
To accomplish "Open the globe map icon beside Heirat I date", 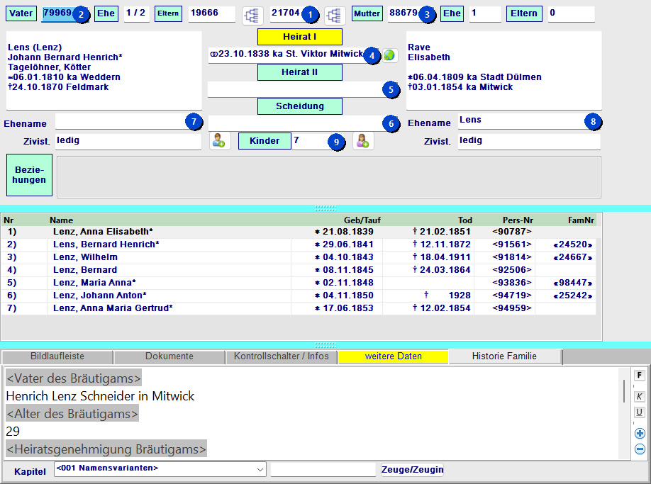I will tap(390, 55).
